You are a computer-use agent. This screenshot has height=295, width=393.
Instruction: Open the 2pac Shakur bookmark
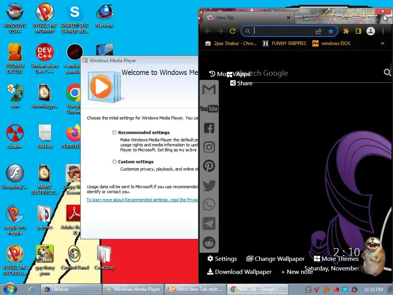click(x=231, y=43)
